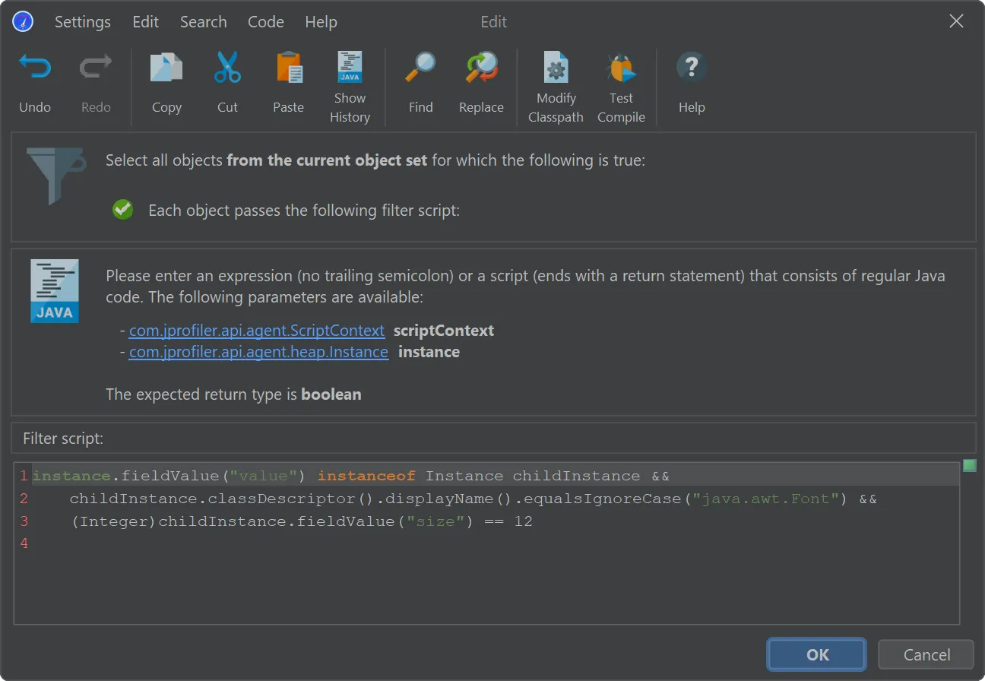Click the Redo toolbar icon
Image resolution: width=985 pixels, height=681 pixels.
(96, 68)
